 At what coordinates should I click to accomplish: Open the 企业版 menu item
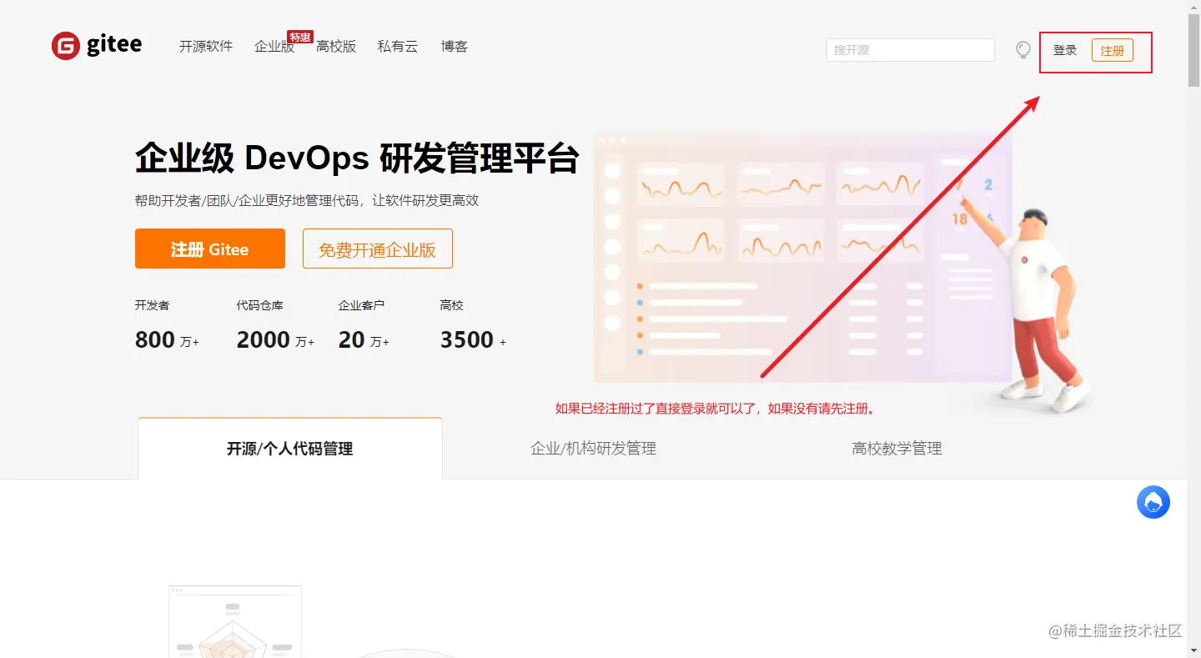click(x=274, y=47)
